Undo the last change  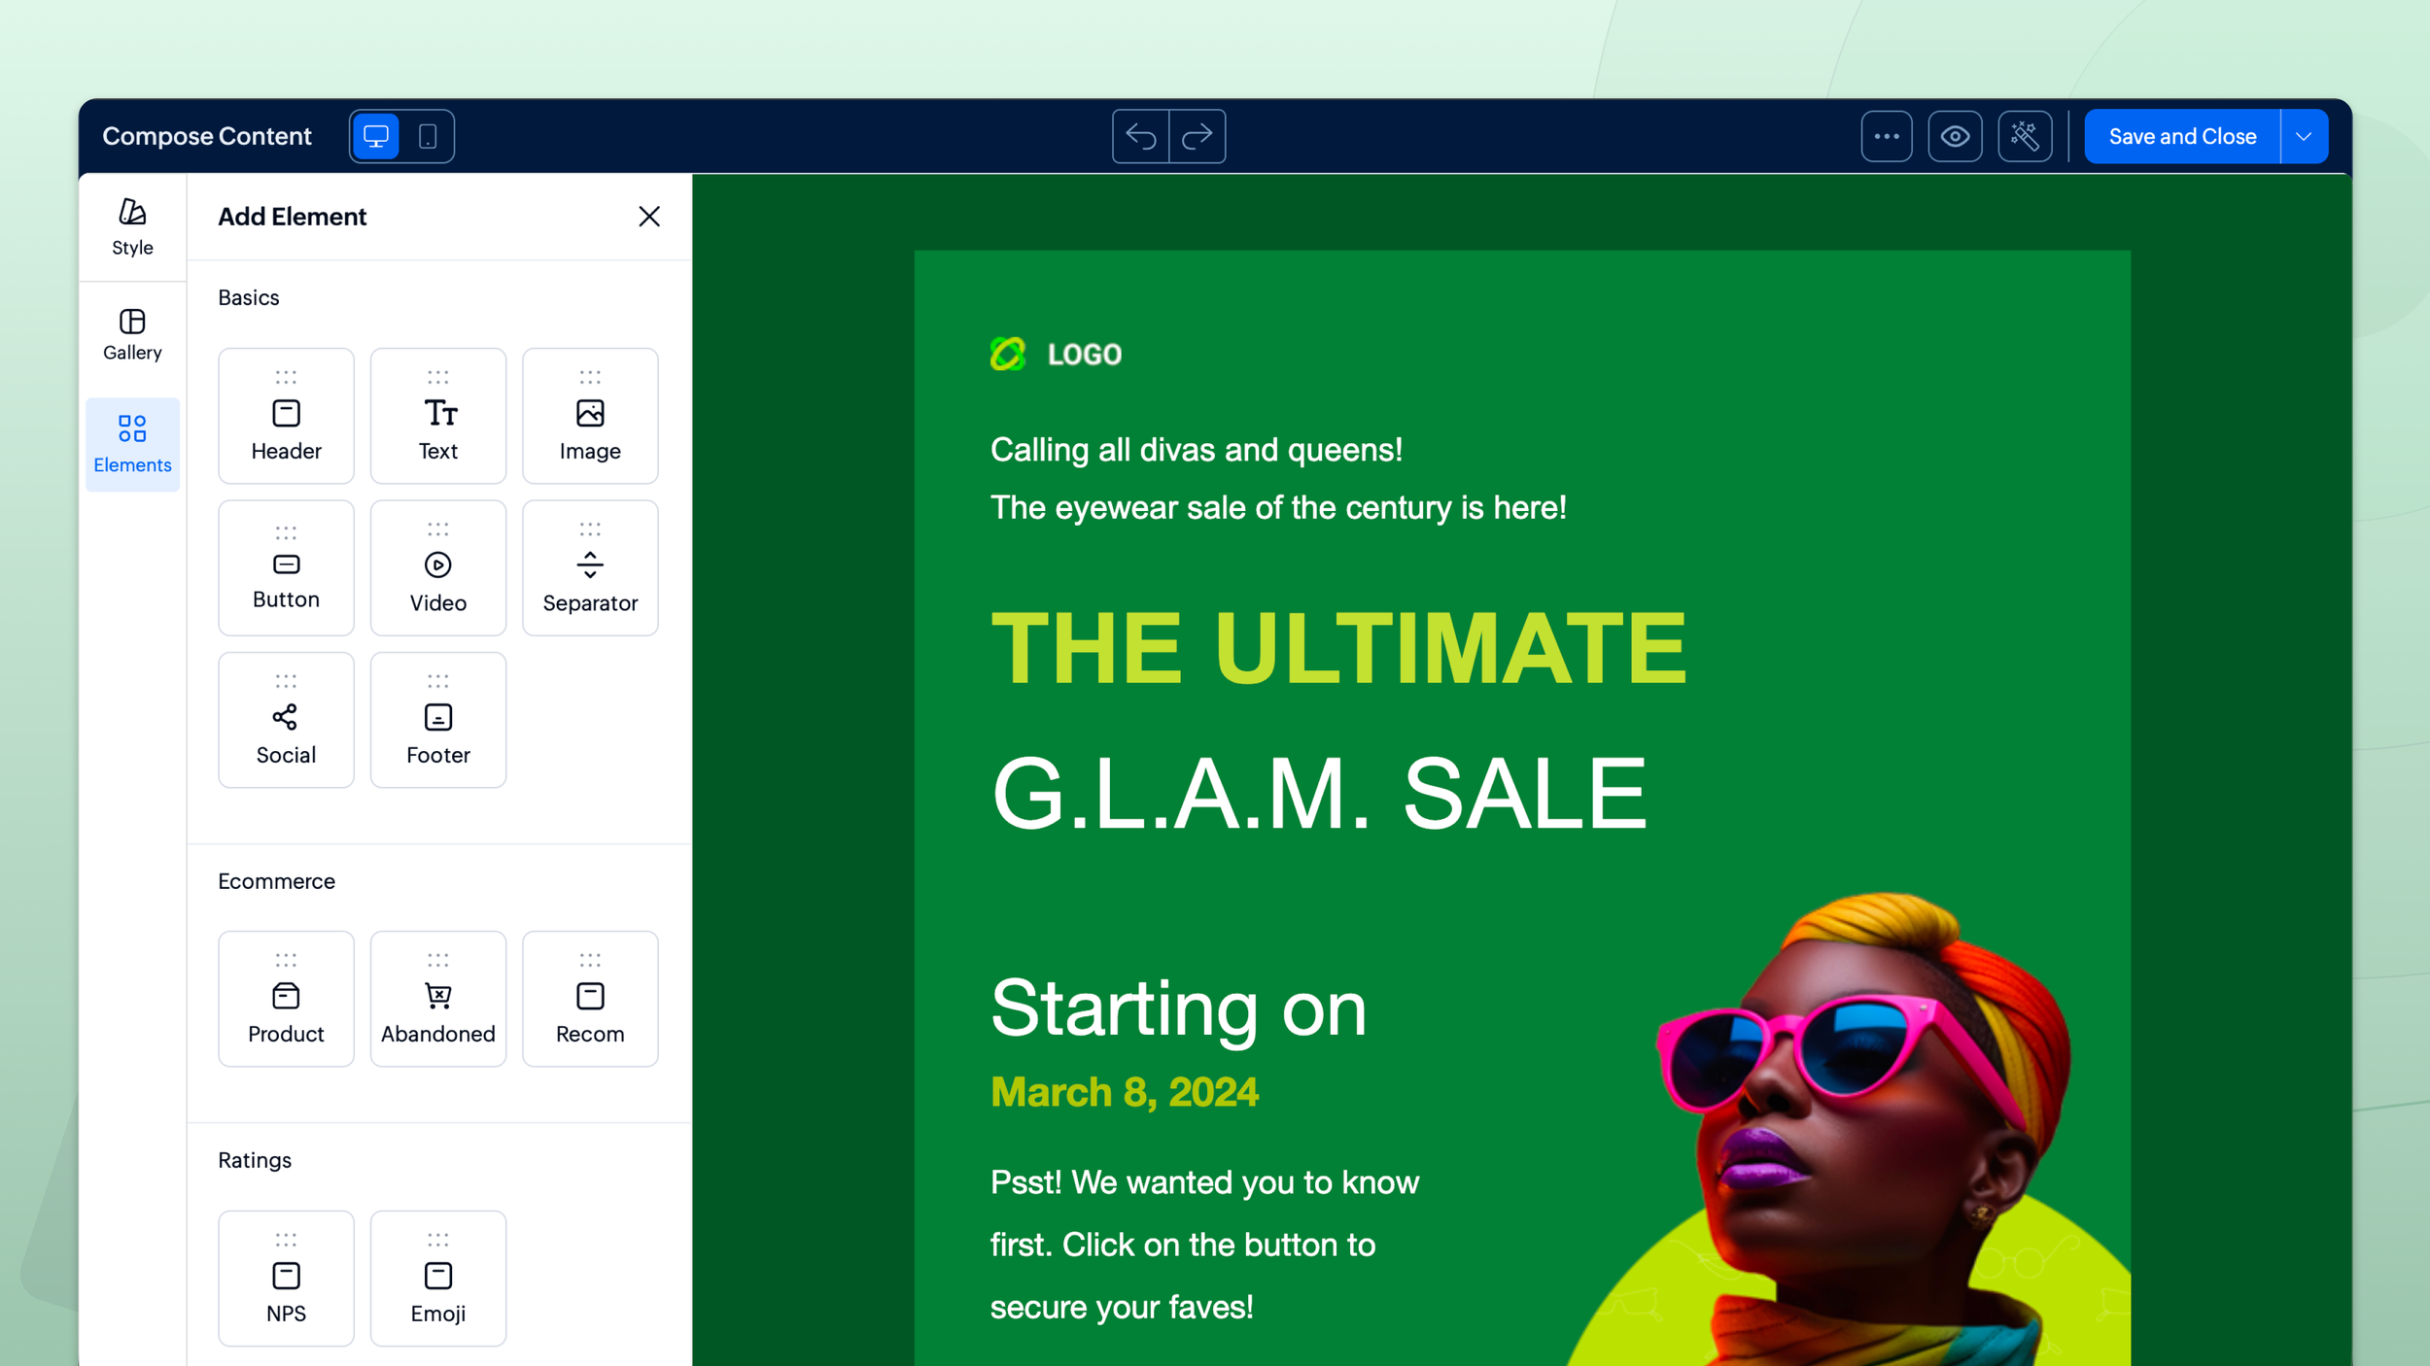click(x=1140, y=136)
